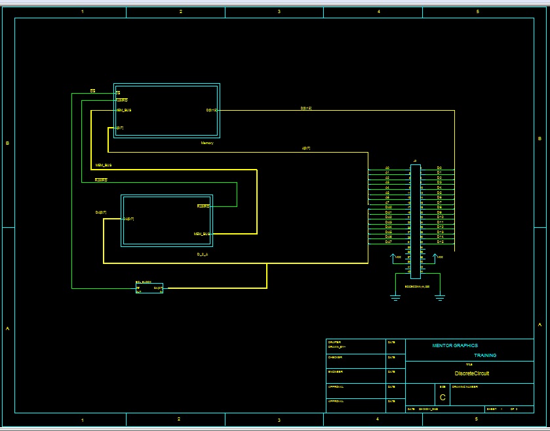Select the D[0:15] pin inside the Memory block
This screenshot has width=550, height=431.
tap(212, 110)
